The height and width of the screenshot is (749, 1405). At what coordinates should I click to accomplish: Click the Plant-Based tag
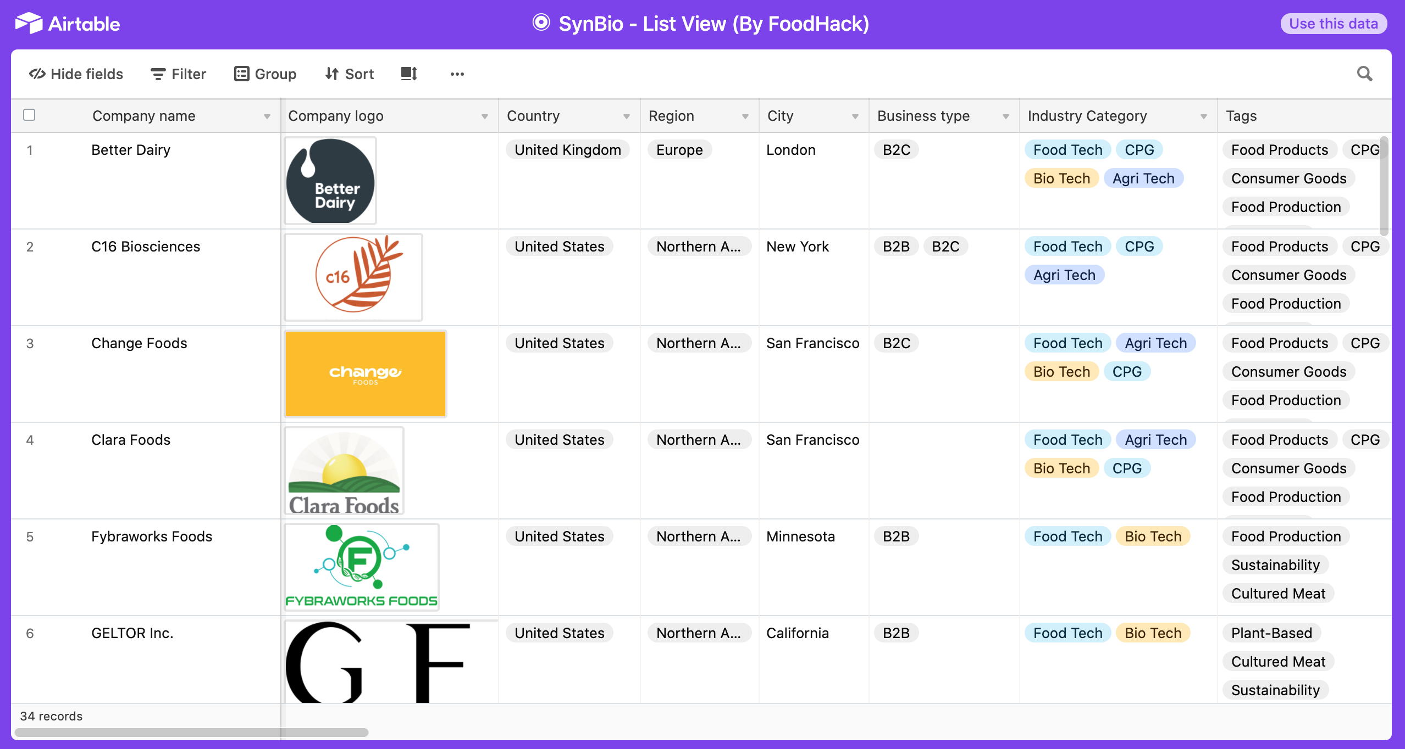[1271, 633]
